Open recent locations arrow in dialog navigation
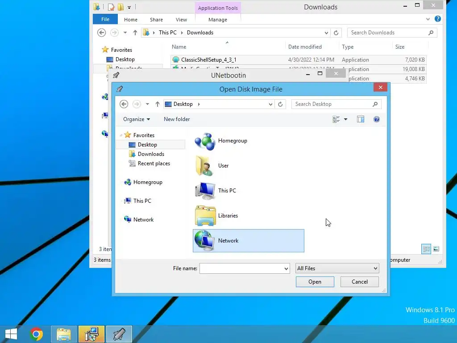457x343 pixels. coord(147,104)
